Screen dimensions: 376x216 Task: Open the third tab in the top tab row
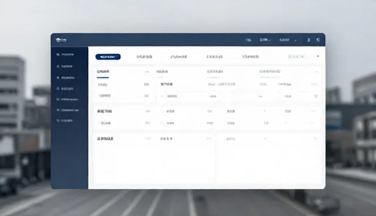coord(179,57)
